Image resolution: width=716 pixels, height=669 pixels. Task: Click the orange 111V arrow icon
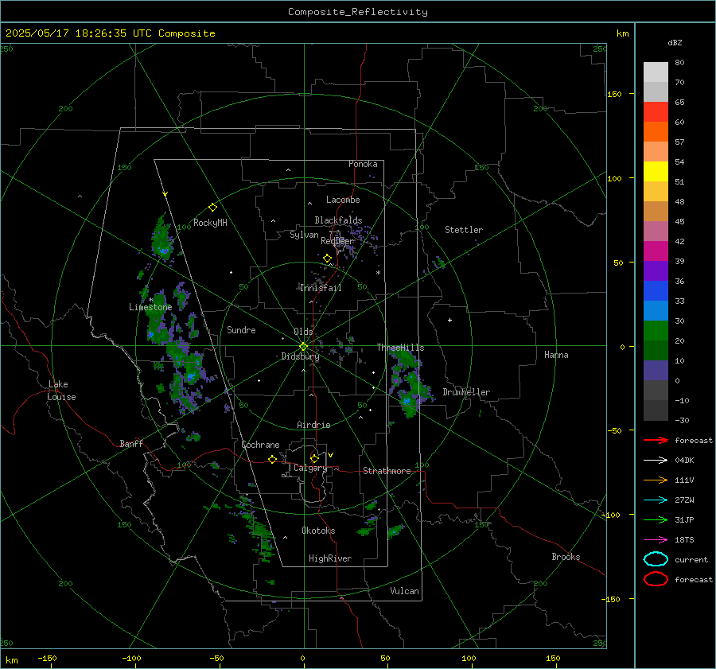point(656,480)
